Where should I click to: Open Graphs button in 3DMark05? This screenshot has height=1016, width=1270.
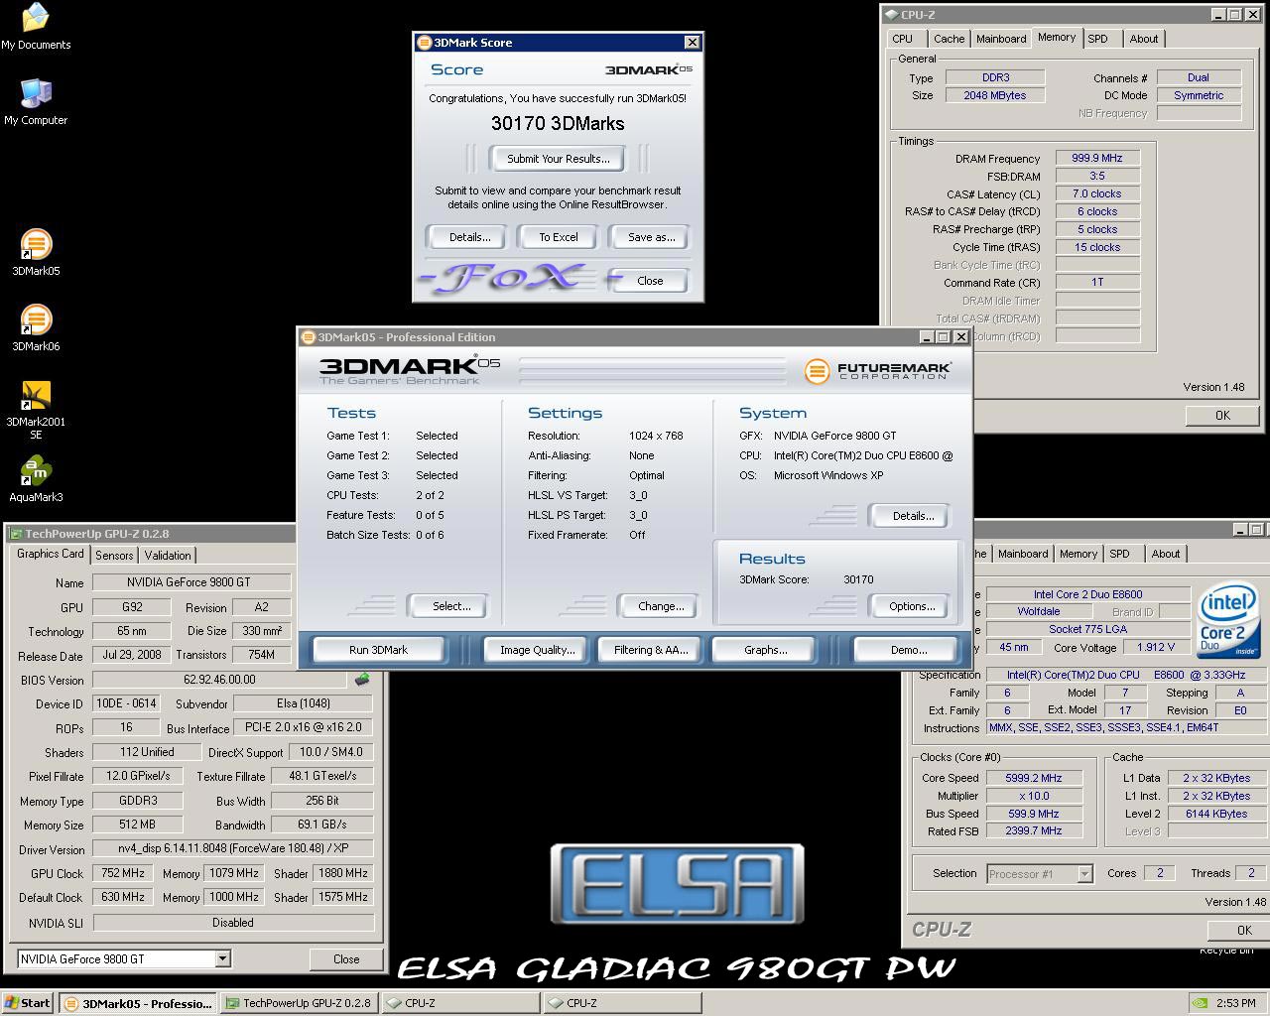(765, 650)
